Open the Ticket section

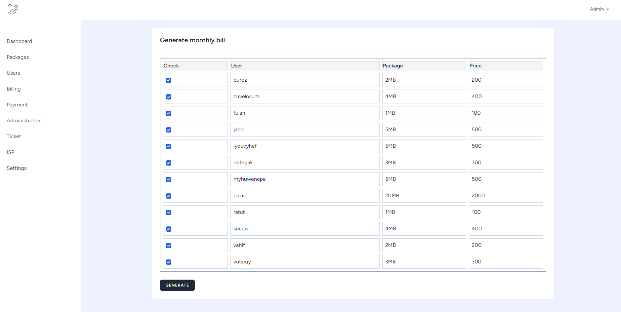(14, 136)
